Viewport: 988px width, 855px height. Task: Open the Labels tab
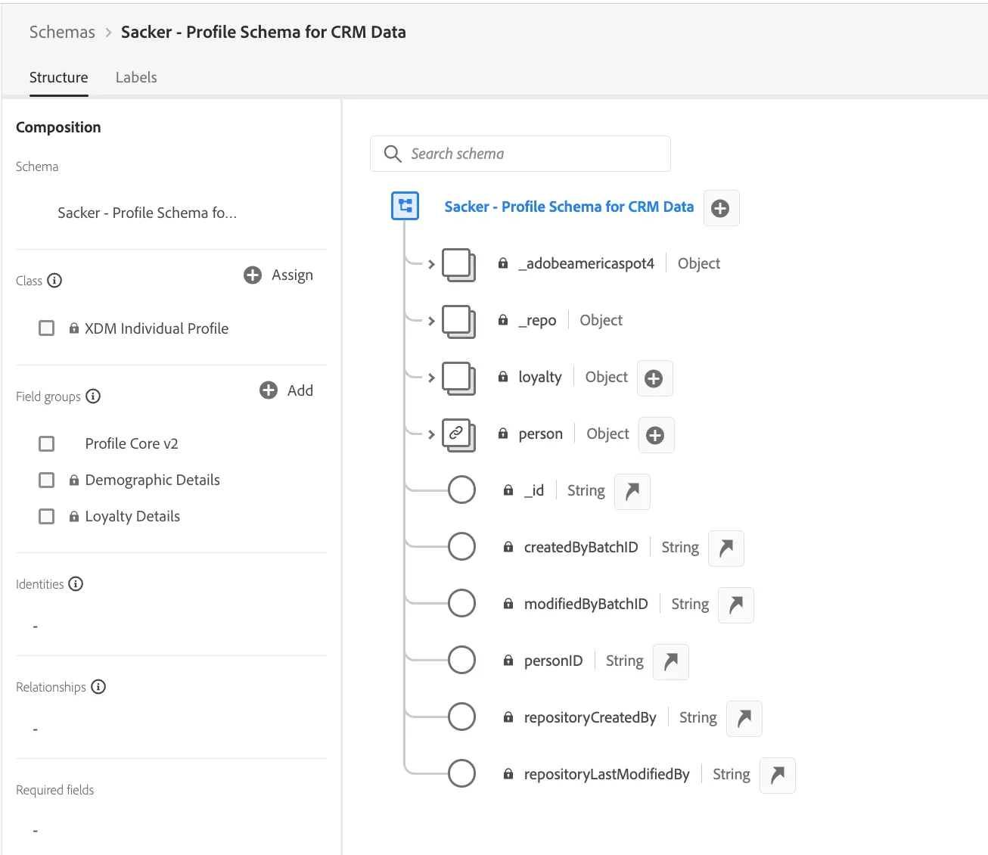[x=136, y=77]
